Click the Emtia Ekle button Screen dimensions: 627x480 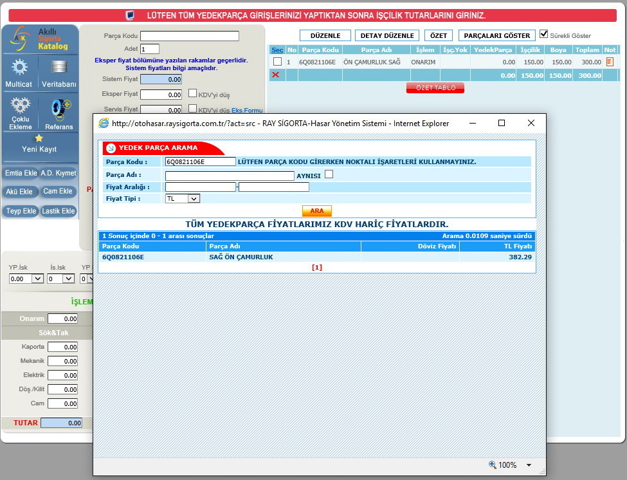click(21, 173)
